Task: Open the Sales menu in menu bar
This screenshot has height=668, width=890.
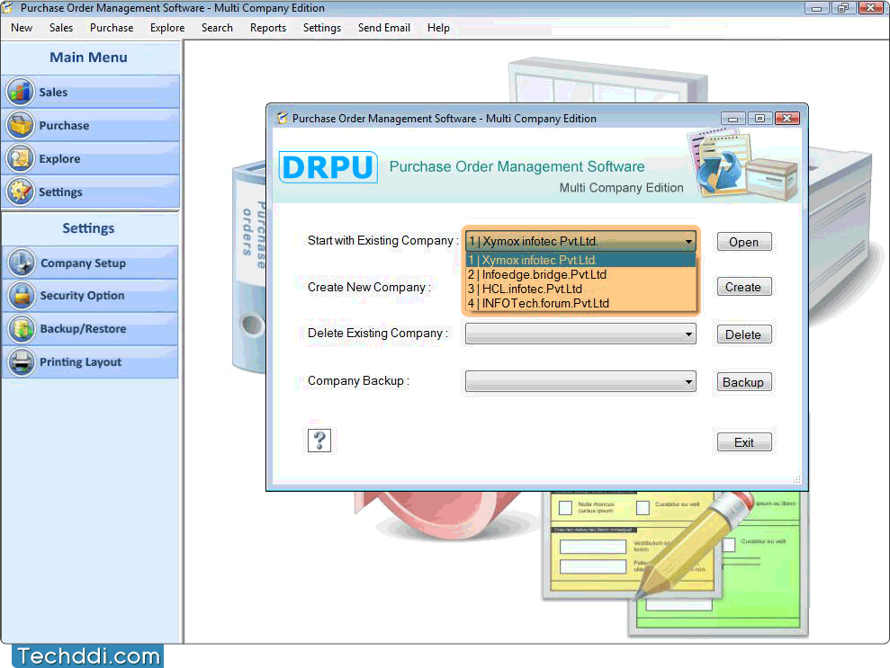Action: click(x=60, y=28)
